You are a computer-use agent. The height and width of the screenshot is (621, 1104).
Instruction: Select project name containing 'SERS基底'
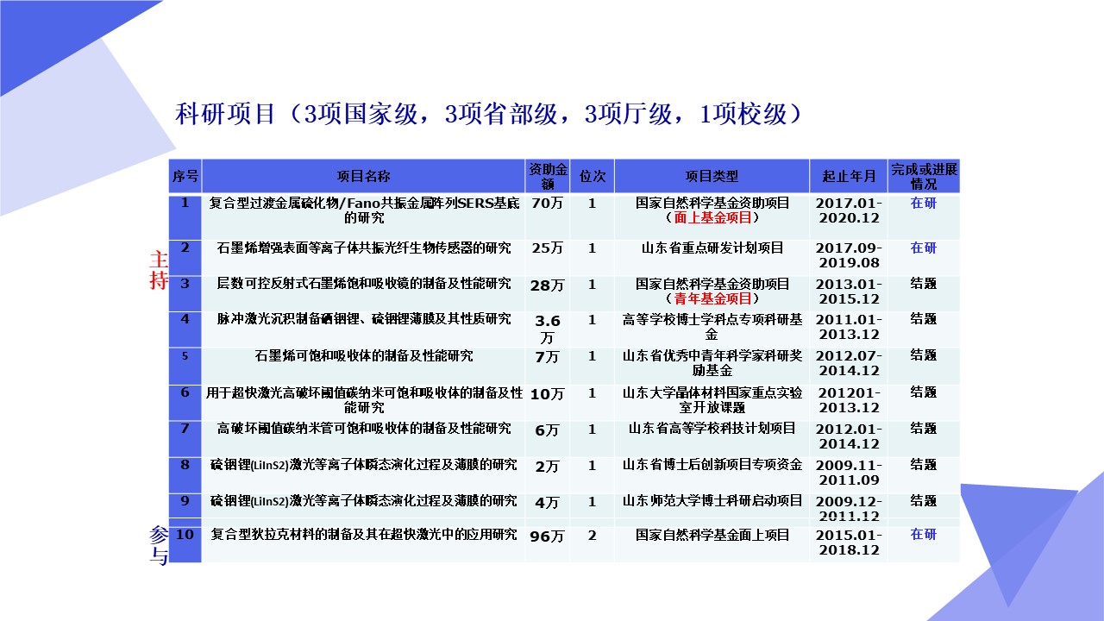363,210
